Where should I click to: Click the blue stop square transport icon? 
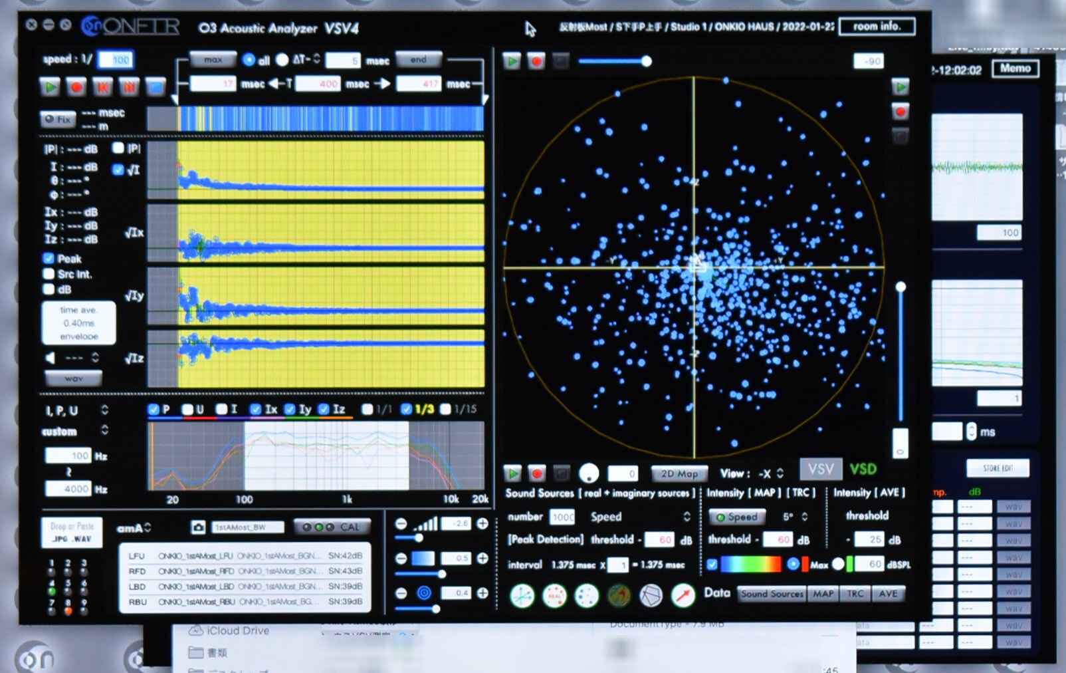155,86
